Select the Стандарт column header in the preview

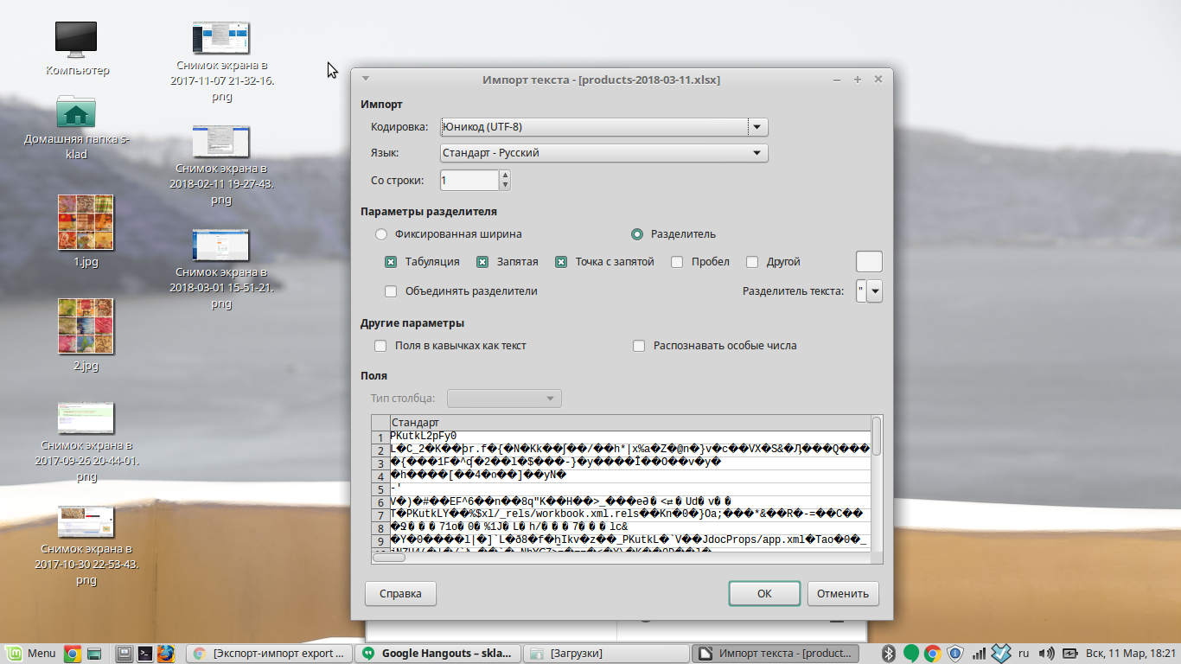[629, 422]
